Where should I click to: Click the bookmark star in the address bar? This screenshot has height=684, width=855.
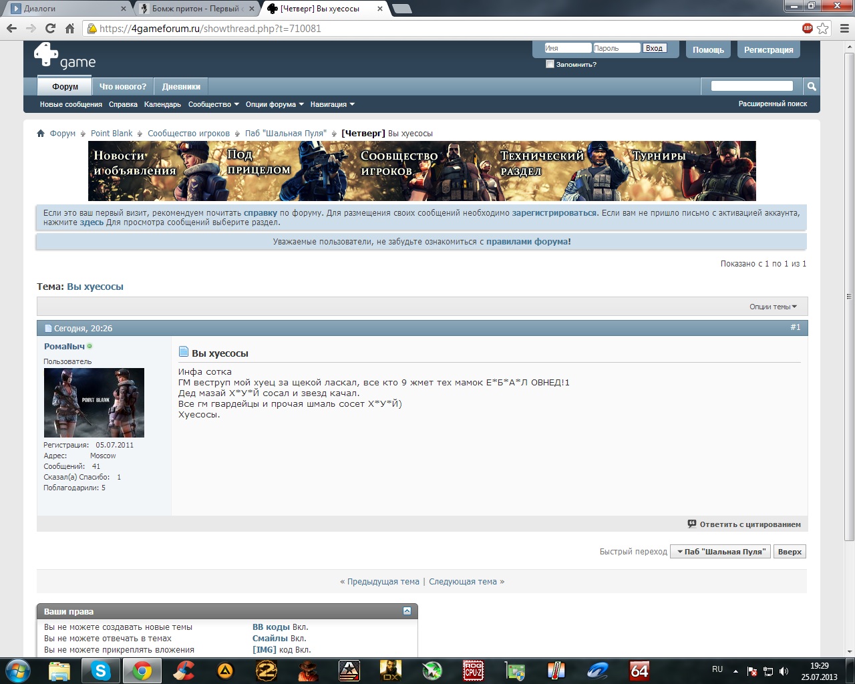click(823, 28)
